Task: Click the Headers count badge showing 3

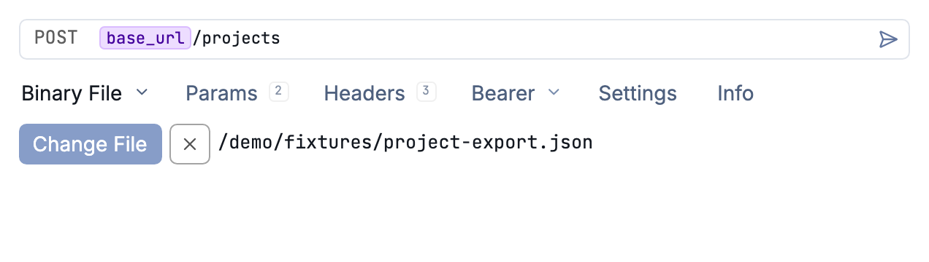Action: [427, 92]
